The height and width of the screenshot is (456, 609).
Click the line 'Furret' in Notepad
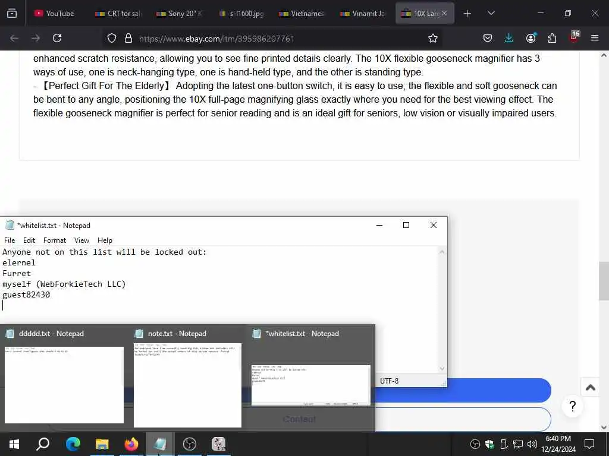[x=16, y=273]
